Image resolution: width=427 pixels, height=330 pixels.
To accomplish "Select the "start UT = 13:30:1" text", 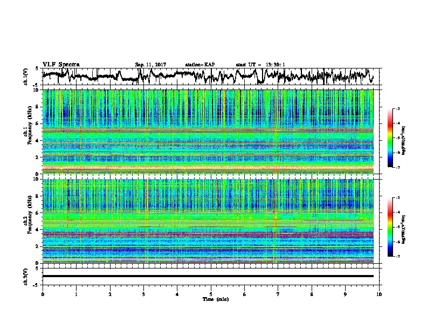I will coord(260,65).
